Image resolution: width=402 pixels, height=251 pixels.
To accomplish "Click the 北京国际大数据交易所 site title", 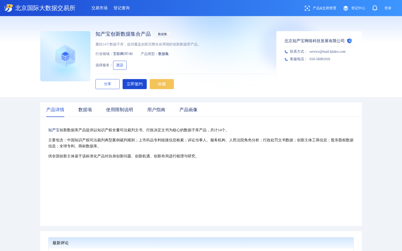I will (x=45, y=8).
